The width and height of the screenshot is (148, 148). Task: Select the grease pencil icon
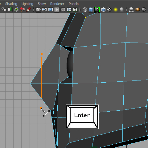[x=29, y=10]
